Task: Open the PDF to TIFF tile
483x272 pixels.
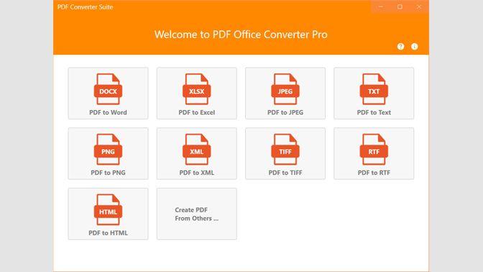Action: pyautogui.click(x=285, y=153)
